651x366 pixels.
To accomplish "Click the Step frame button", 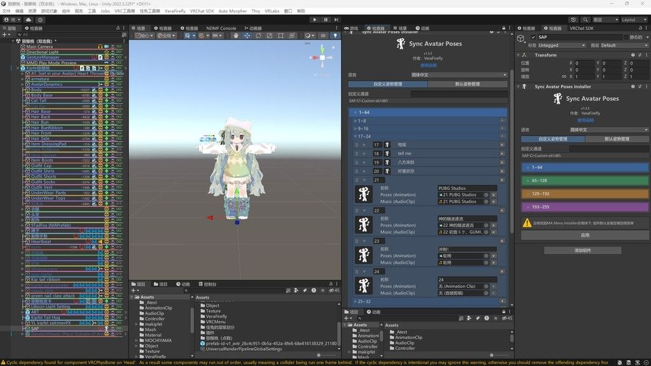I will (x=336, y=20).
